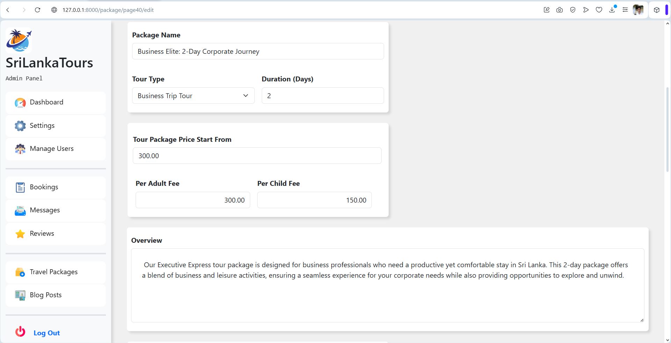The width and height of the screenshot is (671, 343).
Task: Open Travel Packages from sidebar
Action: point(56,272)
